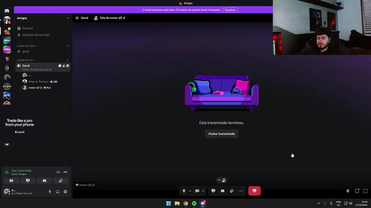Image resolution: width=371 pixels, height=208 pixels.
Task: Switch POR US keyboard language
Action: coord(339,203)
